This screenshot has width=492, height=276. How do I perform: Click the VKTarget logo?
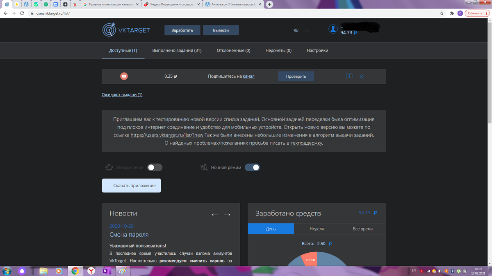click(126, 30)
